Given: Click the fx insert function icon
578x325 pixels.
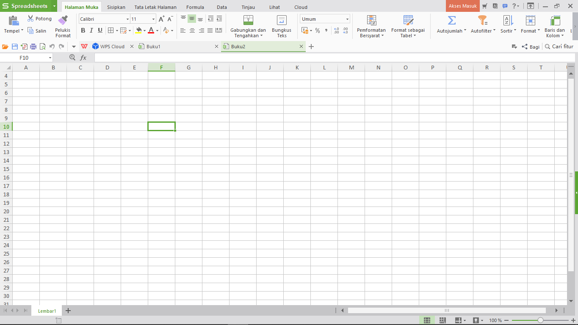Looking at the screenshot, I should (x=83, y=58).
